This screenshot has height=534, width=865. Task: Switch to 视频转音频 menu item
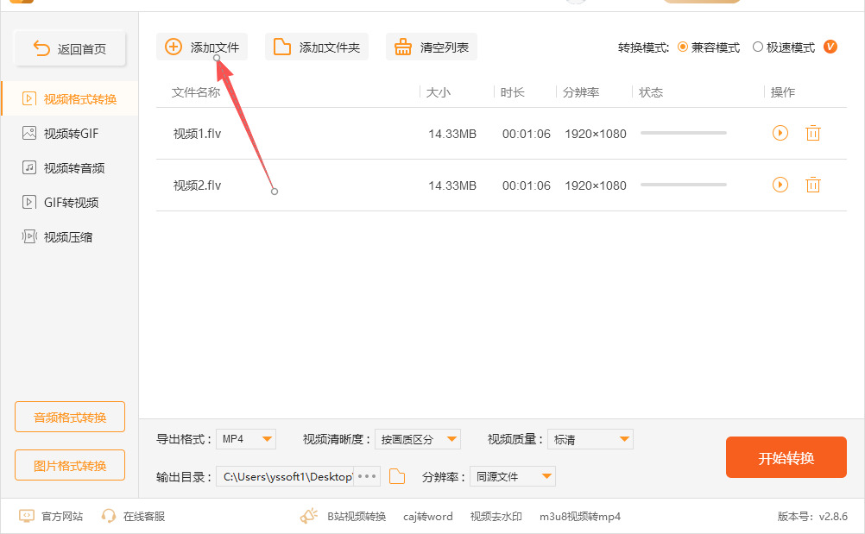click(70, 167)
